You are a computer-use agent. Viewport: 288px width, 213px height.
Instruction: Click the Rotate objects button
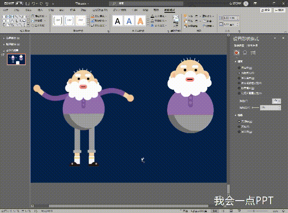point(208,26)
